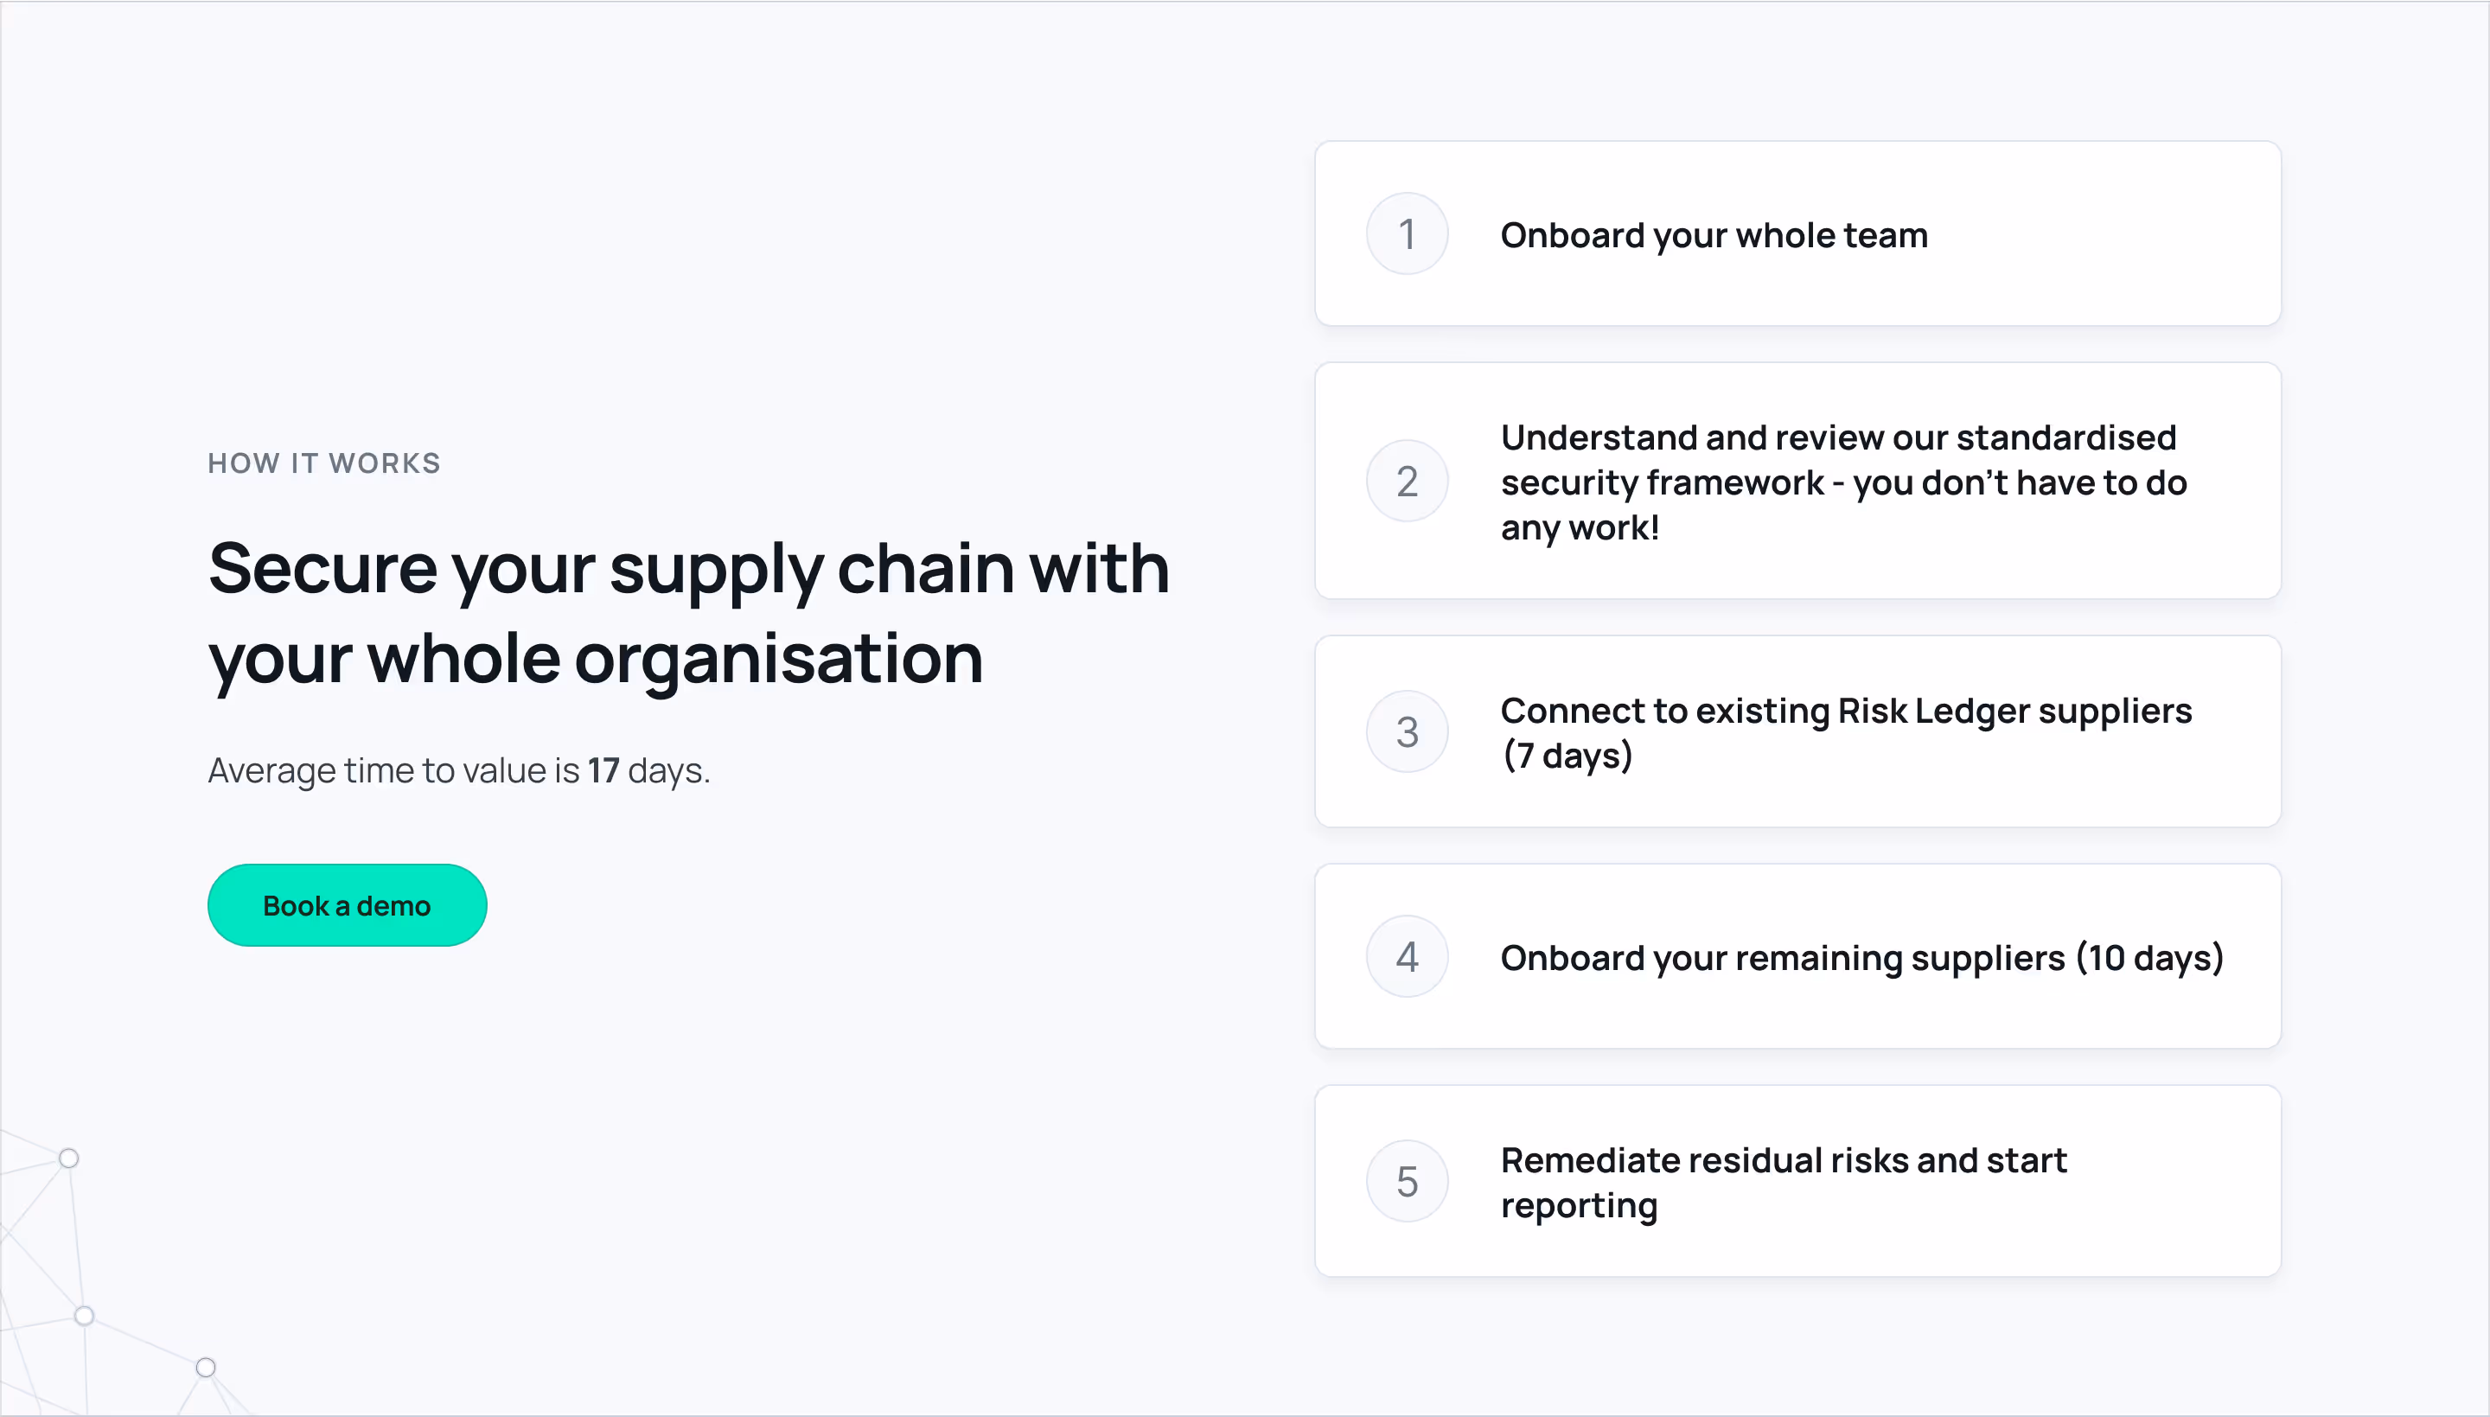
Task: Click the lowest decorative network node circle
Action: point(205,1368)
